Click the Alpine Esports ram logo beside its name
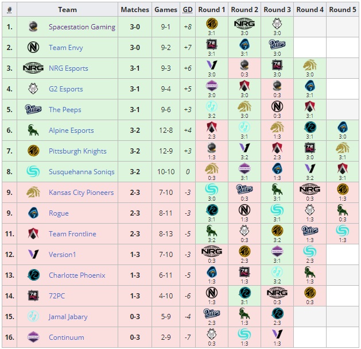 tap(33, 131)
